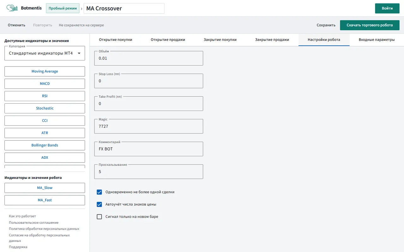404x252 pixels.
Task: Open 'Как это работает' link
Action: (22, 216)
